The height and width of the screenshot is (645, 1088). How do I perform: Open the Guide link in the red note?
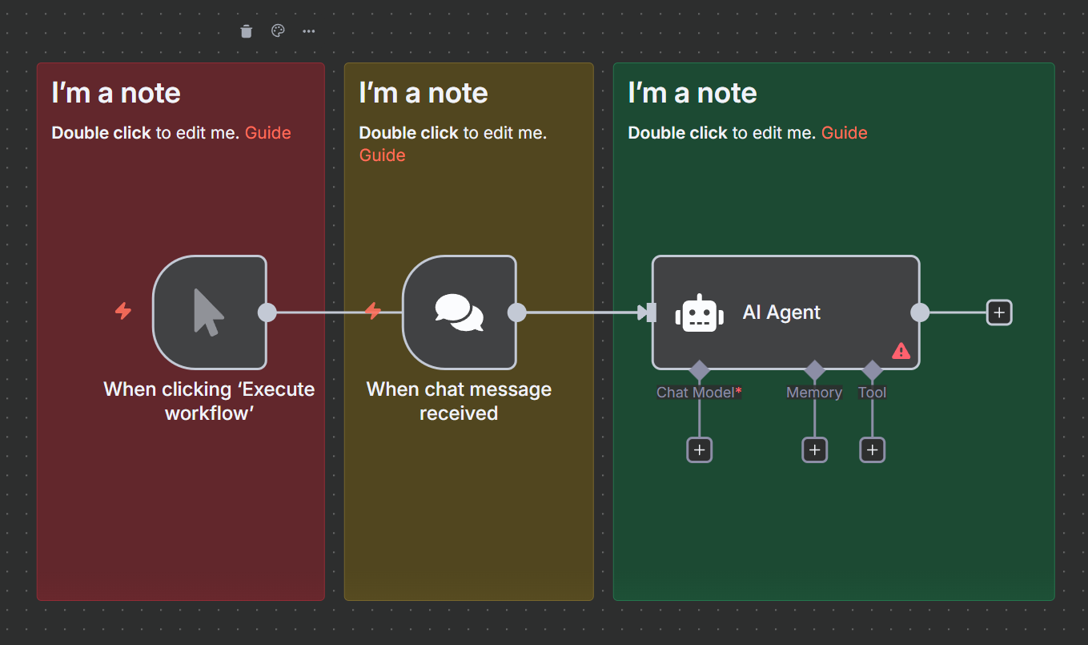tap(267, 133)
